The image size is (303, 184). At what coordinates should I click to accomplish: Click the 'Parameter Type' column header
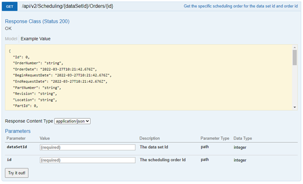215,138
